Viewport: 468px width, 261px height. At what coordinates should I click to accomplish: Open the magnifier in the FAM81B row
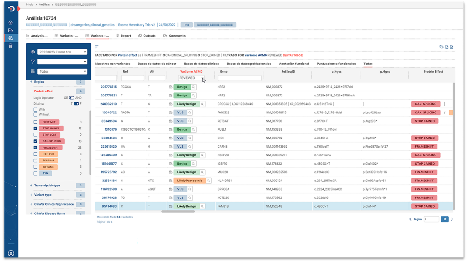pos(202,206)
